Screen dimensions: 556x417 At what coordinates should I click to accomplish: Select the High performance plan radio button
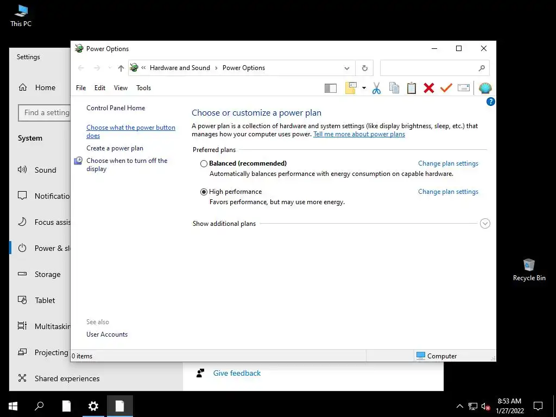click(204, 192)
